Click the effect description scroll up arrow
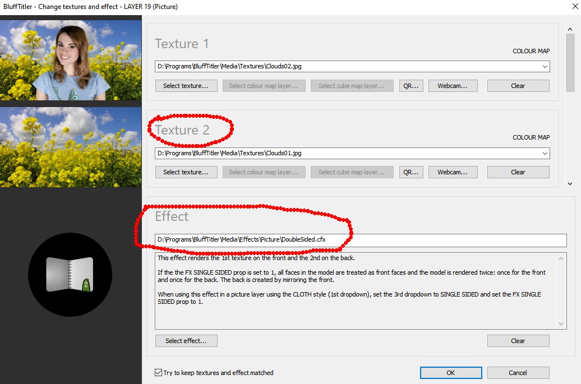 [x=561, y=258]
